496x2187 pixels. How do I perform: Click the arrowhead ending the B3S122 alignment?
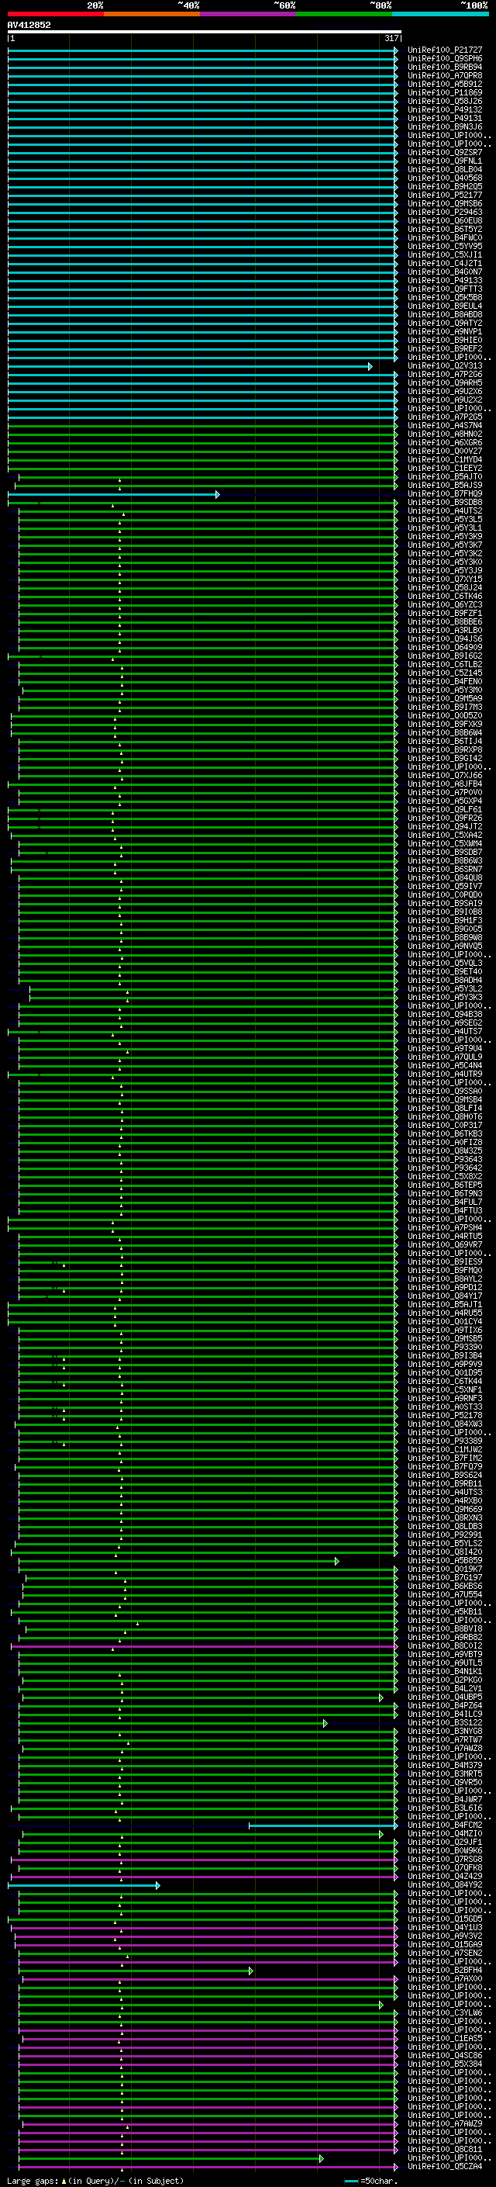point(325,1722)
